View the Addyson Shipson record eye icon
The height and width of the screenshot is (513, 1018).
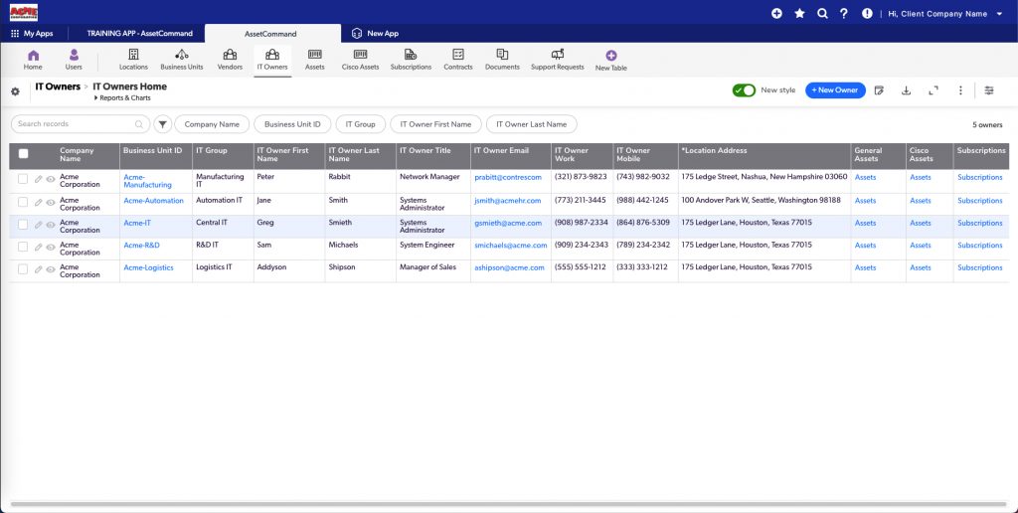click(x=51, y=269)
